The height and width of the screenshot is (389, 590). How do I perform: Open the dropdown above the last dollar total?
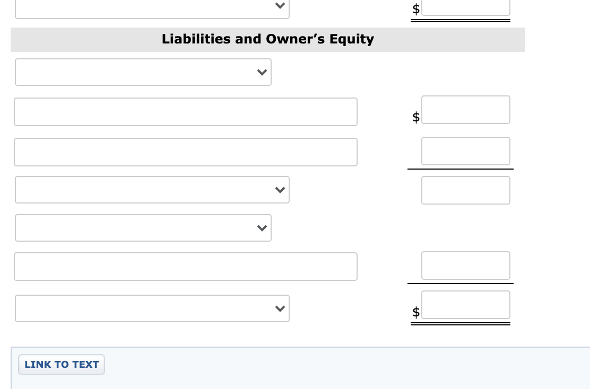pos(152,308)
